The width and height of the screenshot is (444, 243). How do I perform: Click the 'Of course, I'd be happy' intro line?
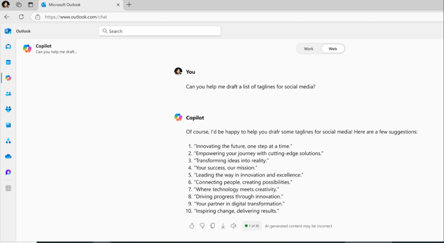(x=302, y=132)
